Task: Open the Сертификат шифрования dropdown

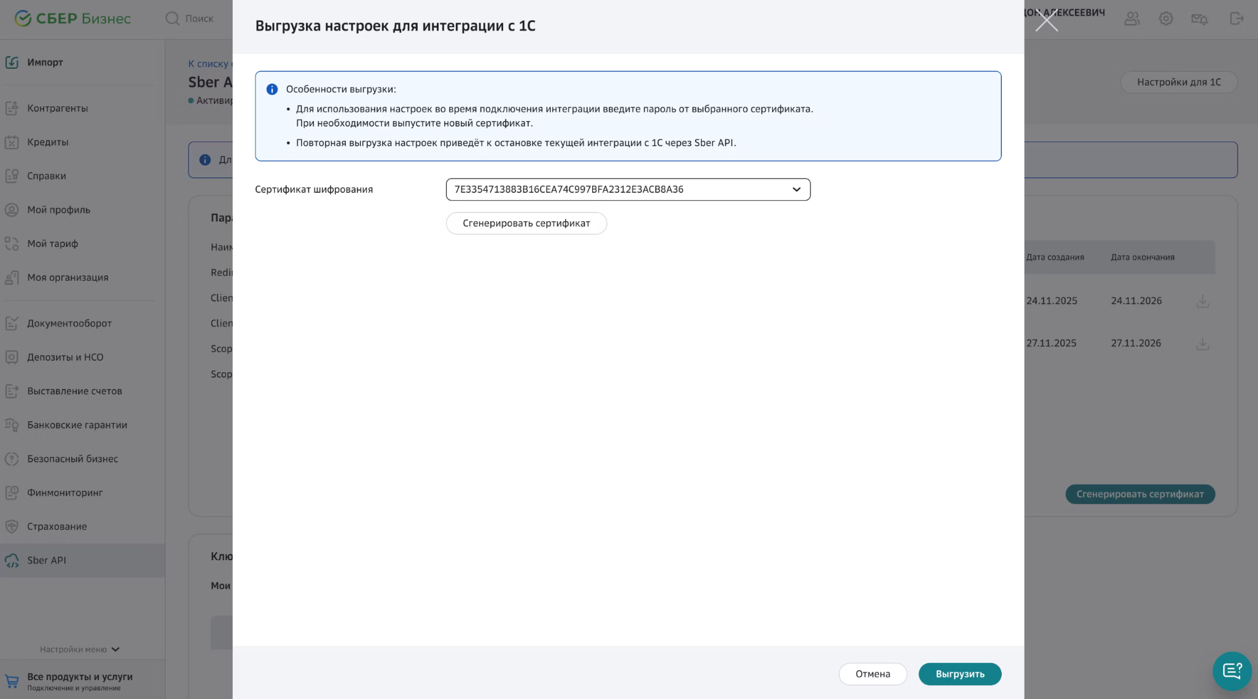Action: 628,189
